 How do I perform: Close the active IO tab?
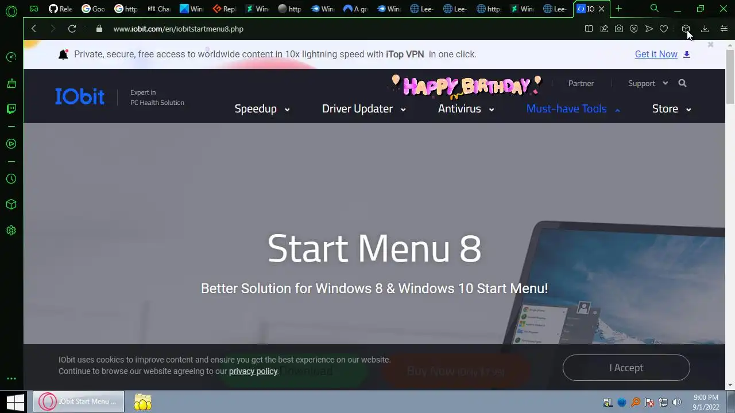click(x=601, y=9)
